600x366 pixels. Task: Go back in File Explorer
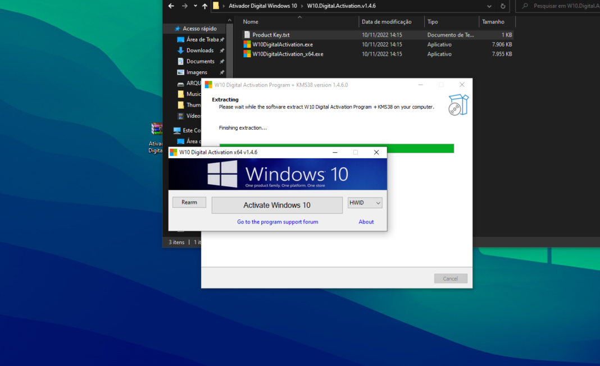(x=171, y=6)
